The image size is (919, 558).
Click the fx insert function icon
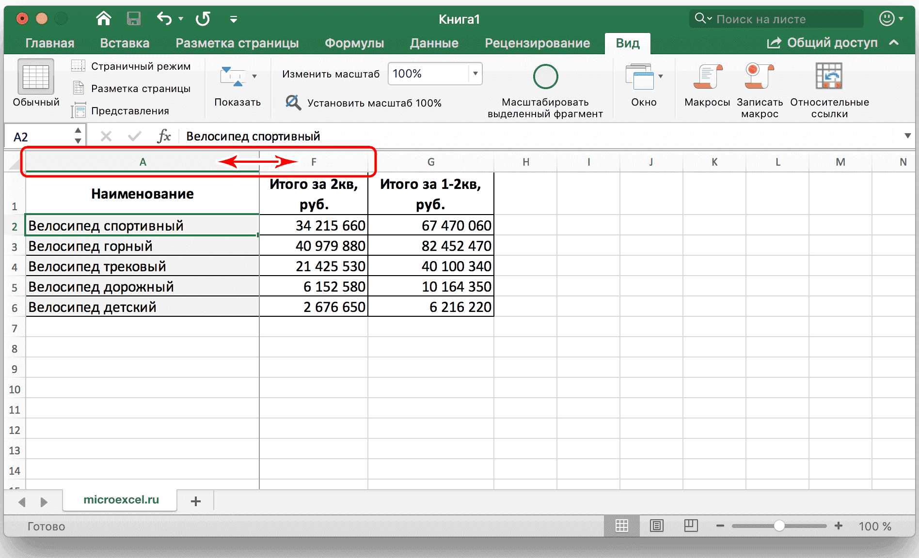point(165,136)
